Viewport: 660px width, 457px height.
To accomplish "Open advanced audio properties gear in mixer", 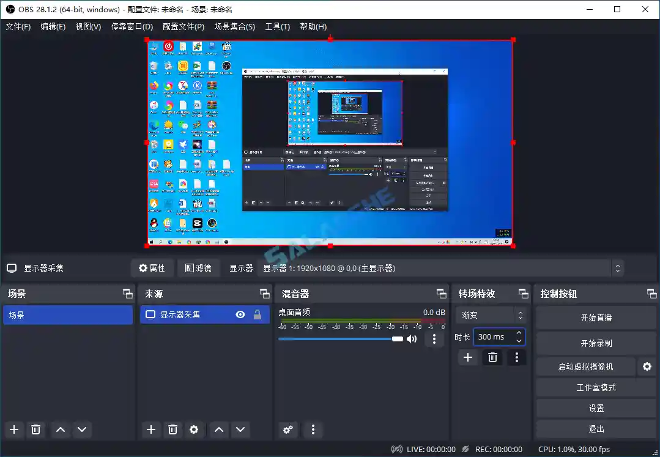I will (x=288, y=429).
